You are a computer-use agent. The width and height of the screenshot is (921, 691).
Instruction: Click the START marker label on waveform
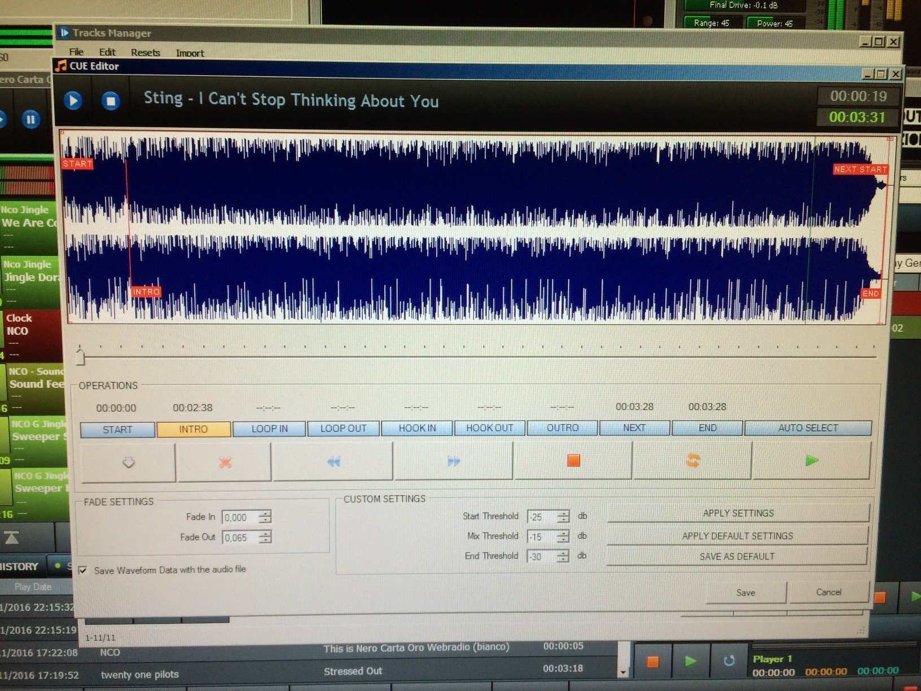coord(77,164)
